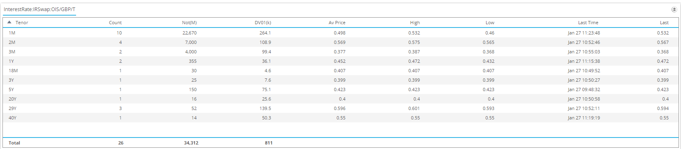
Task: Select the 29Y tenor row
Action: tap(340, 108)
